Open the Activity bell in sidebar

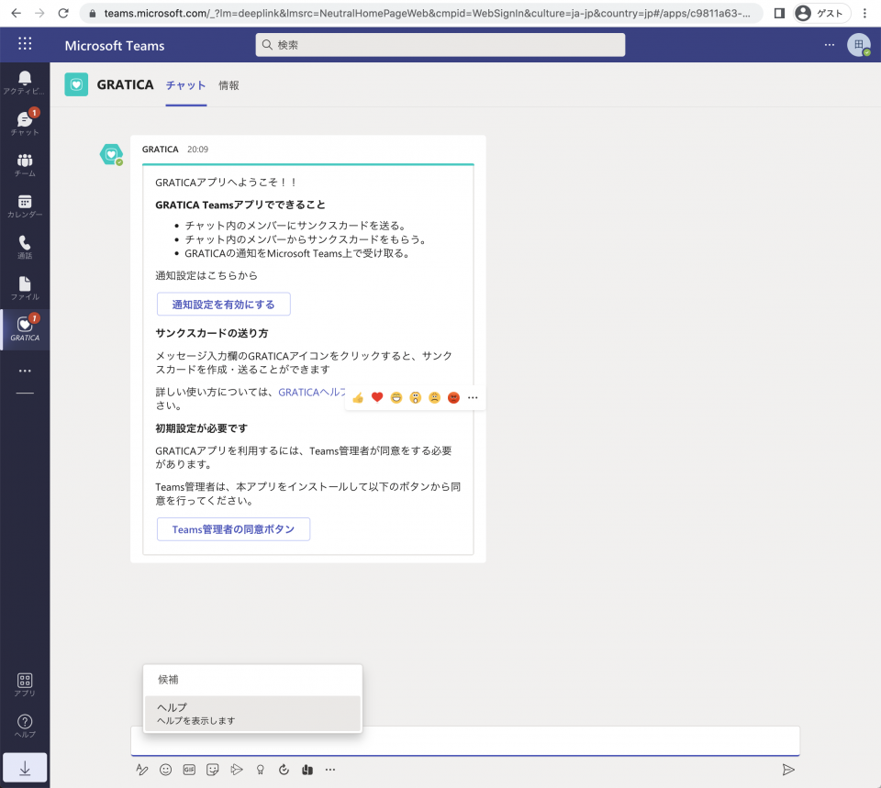coord(25,83)
